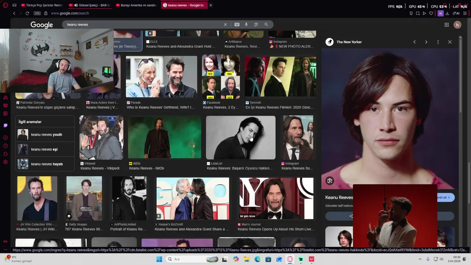Select related search keanu reeves hayatı
Viewport: 471px width, 265px height.
(x=45, y=164)
